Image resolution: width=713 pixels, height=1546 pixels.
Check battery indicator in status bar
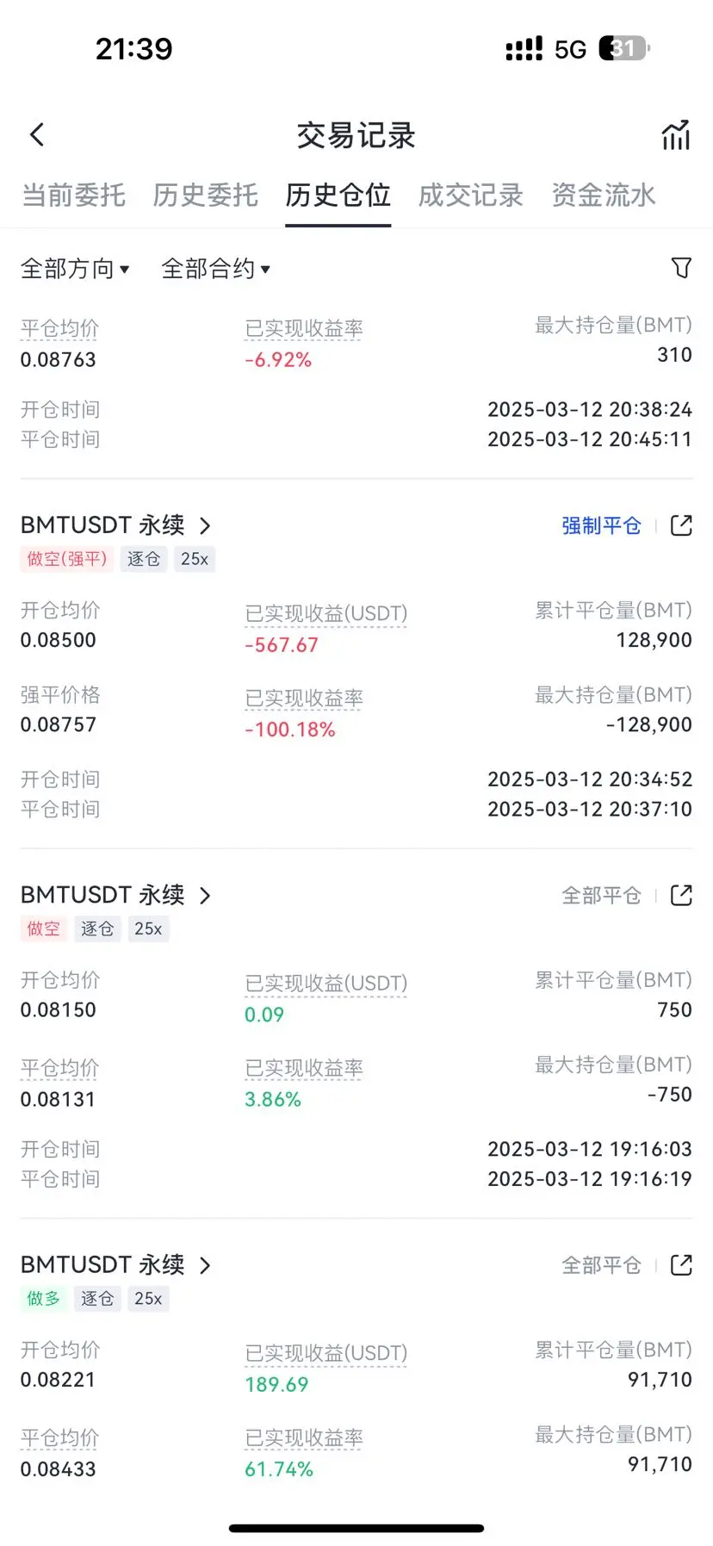624,48
